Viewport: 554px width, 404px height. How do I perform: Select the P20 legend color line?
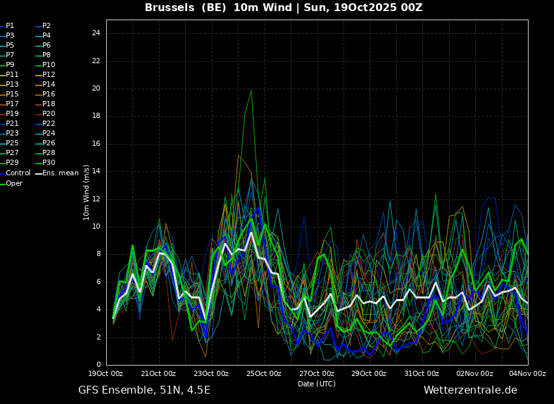coord(39,114)
